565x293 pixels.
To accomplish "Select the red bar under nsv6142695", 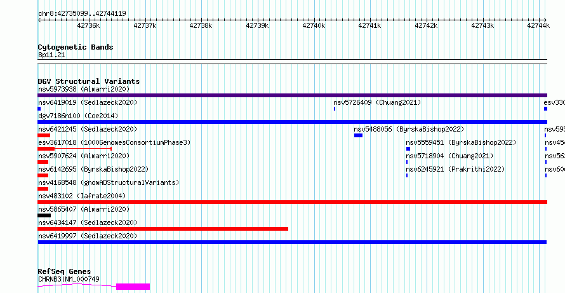I will tap(43, 175).
